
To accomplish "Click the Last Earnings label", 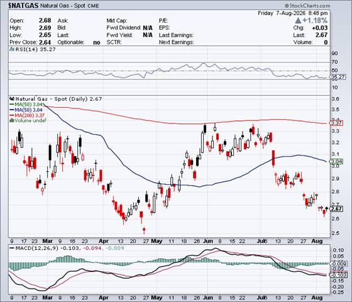I will (x=176, y=35).
